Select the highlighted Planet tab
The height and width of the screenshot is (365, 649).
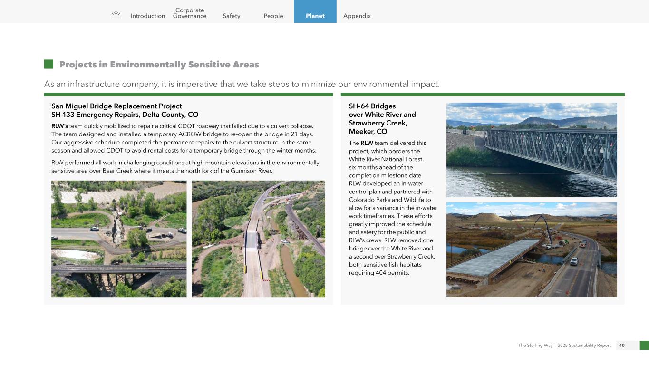click(315, 16)
